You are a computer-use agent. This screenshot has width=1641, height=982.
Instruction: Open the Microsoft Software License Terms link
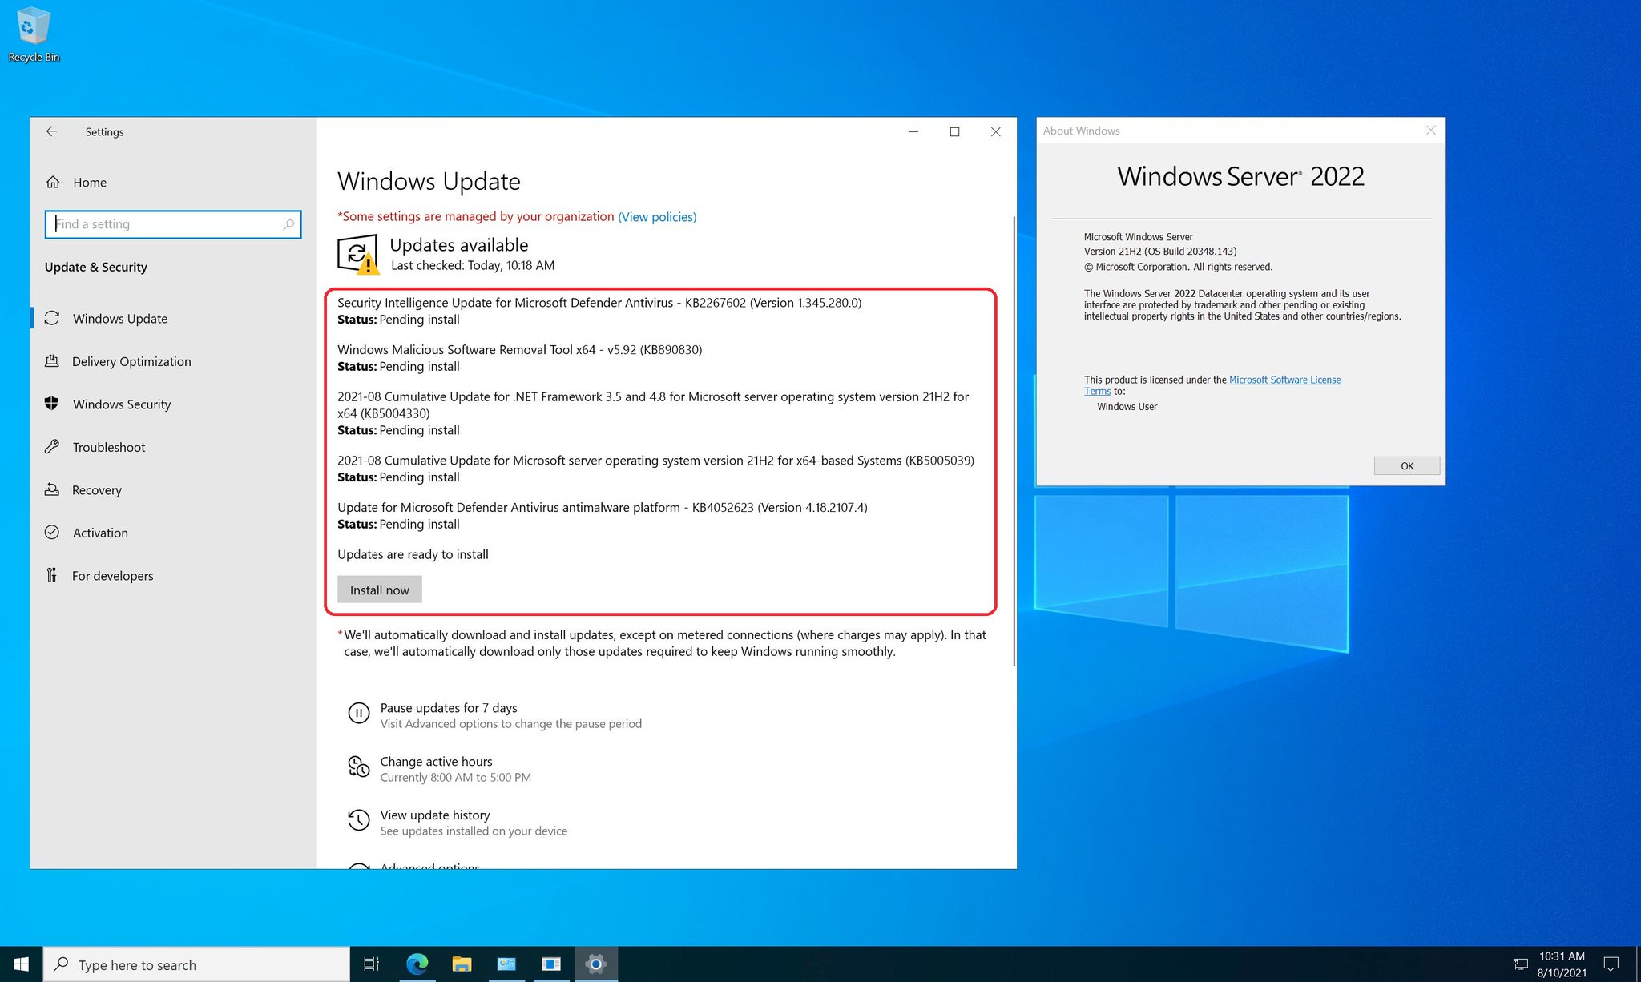coord(1285,380)
